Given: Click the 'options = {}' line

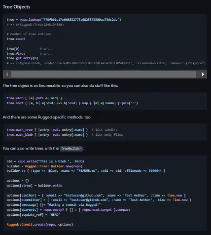Looking at the screenshot, I should [18, 181].
